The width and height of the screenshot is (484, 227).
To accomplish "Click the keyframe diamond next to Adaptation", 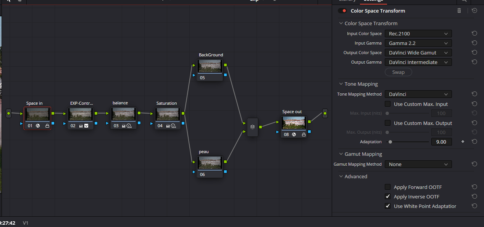I will [463, 142].
